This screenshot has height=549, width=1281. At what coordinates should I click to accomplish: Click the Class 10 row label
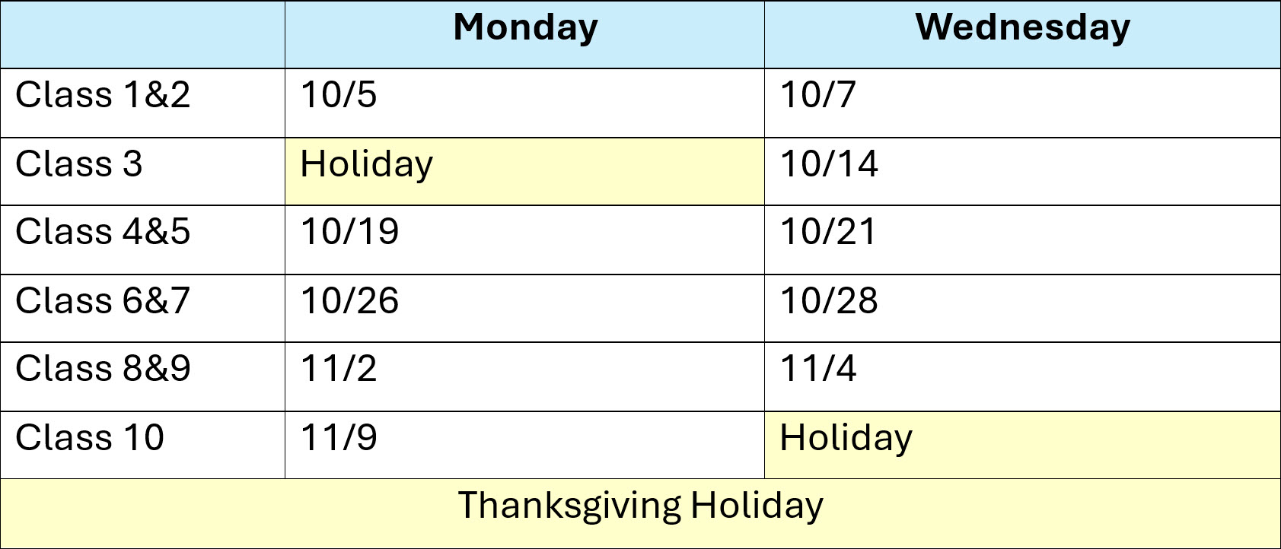coord(142,446)
